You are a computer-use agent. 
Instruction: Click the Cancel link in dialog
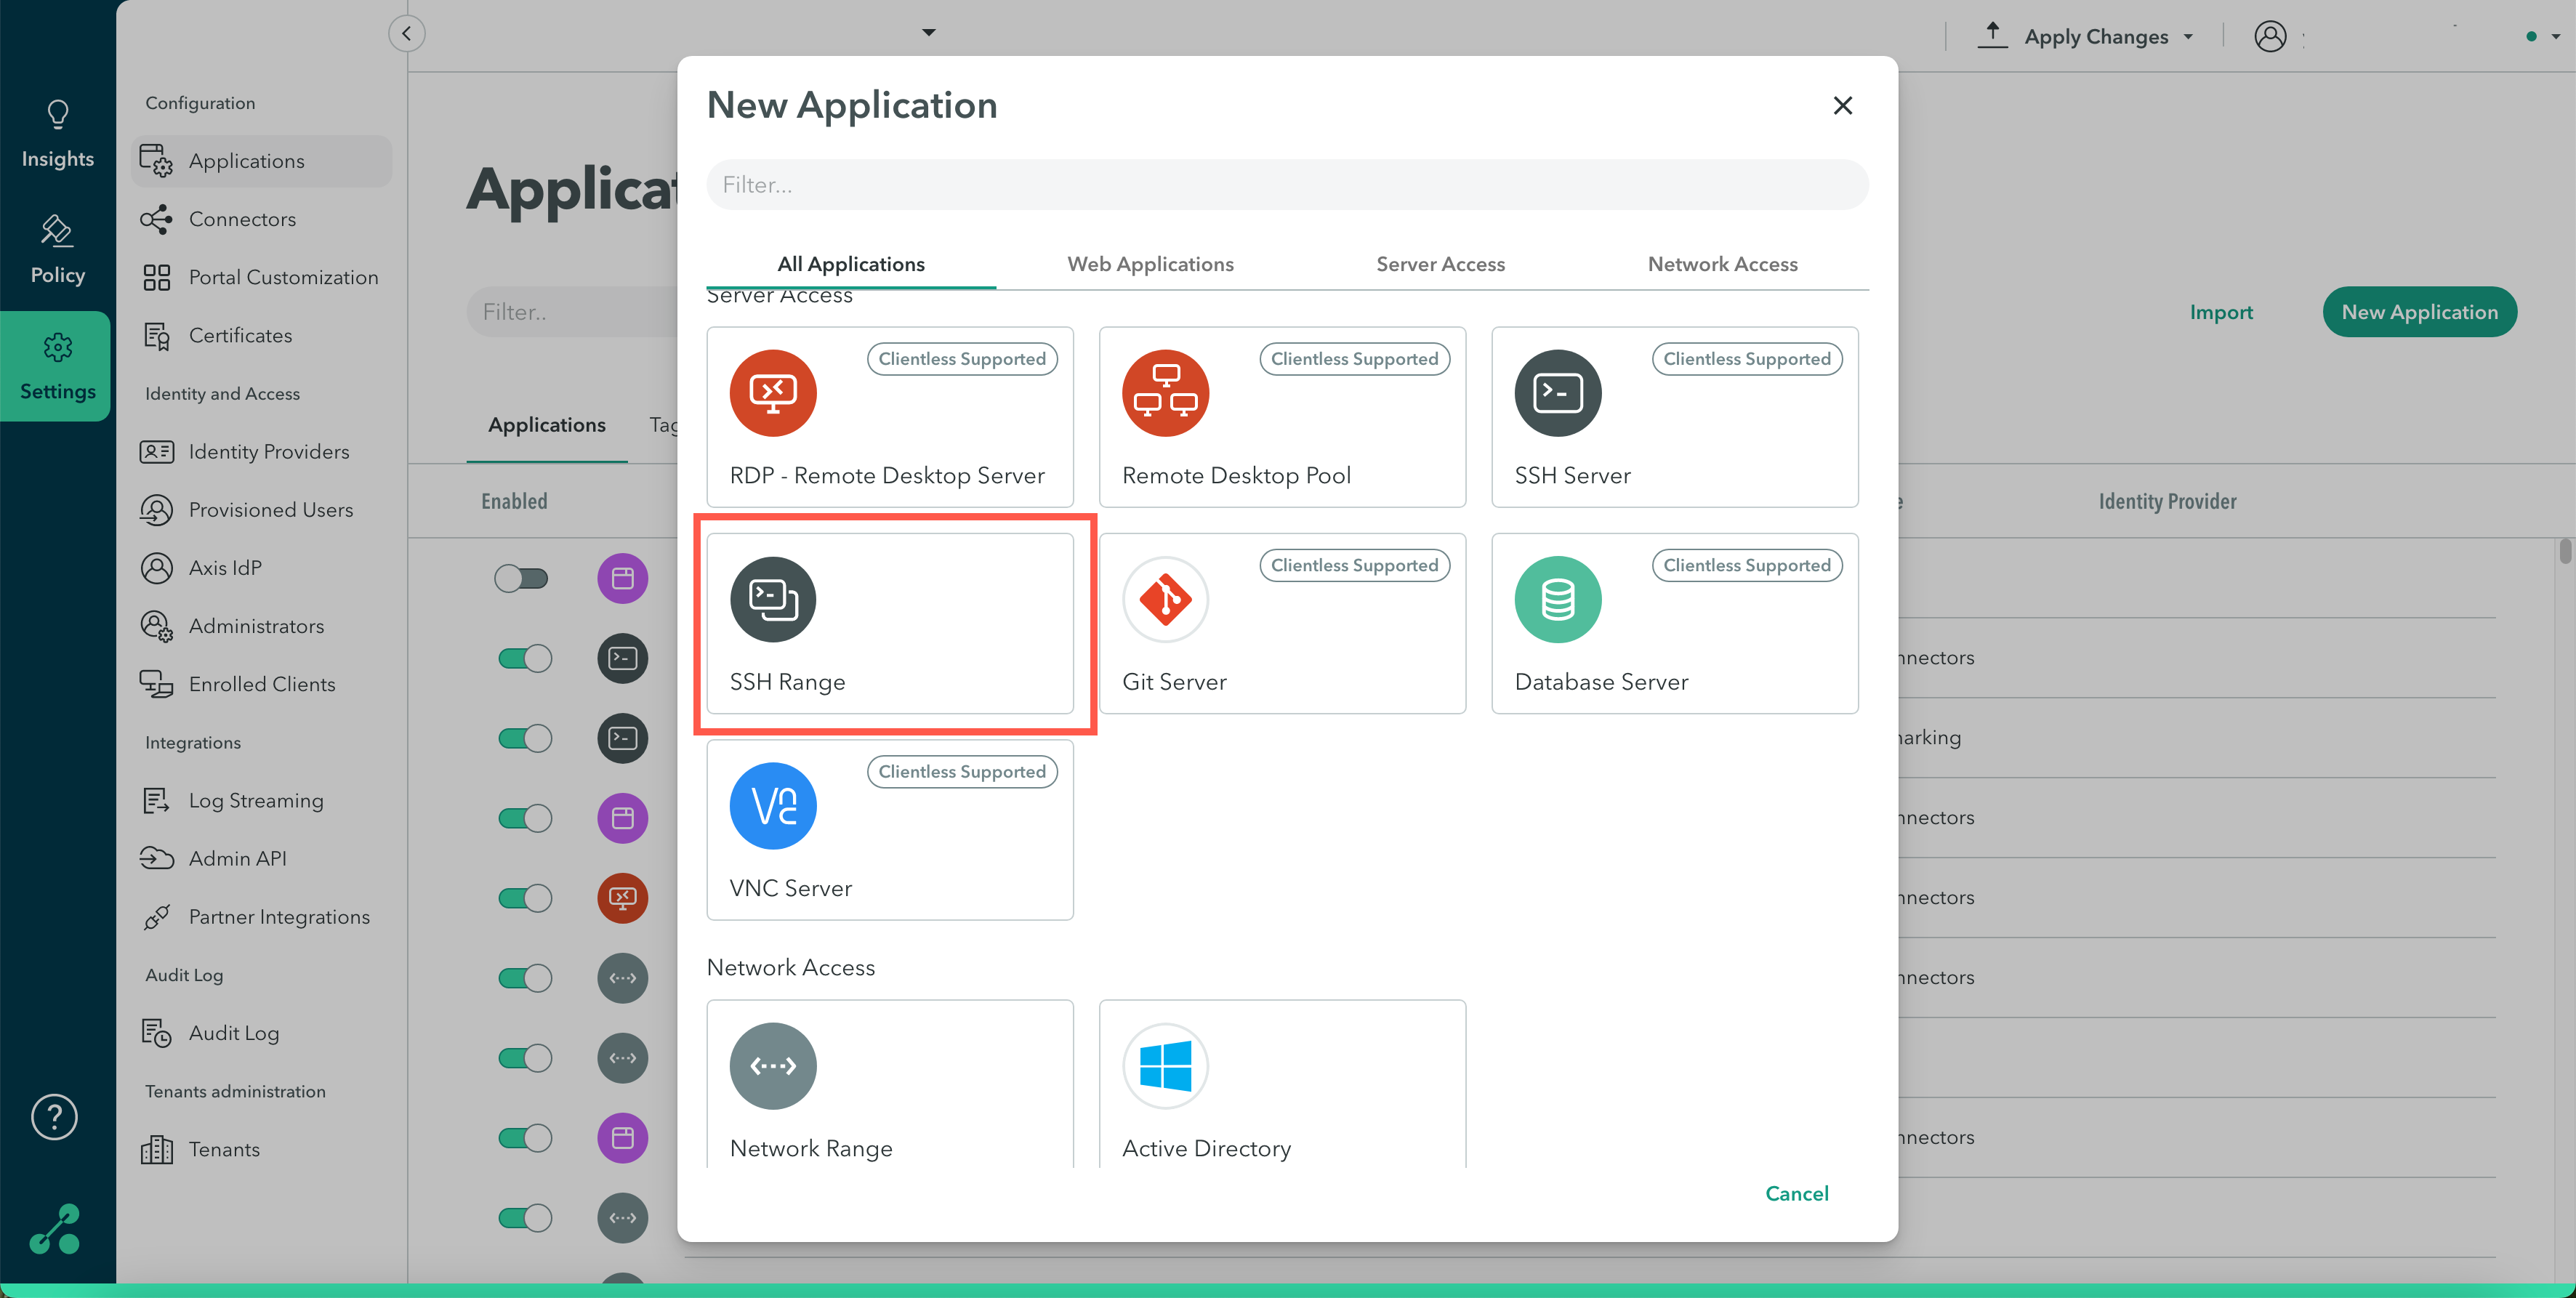(1796, 1193)
